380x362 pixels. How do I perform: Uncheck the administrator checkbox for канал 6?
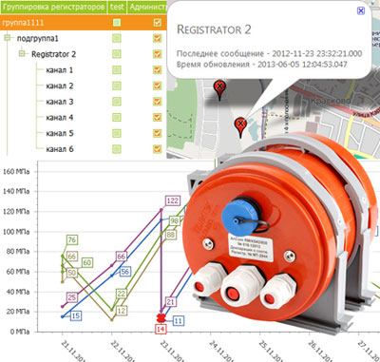click(157, 149)
